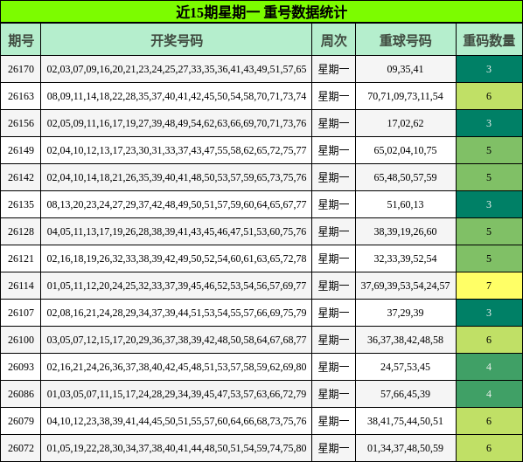The image size is (523, 462).
Task: Click repeat numbers 17,02,62
Action: pyautogui.click(x=405, y=123)
